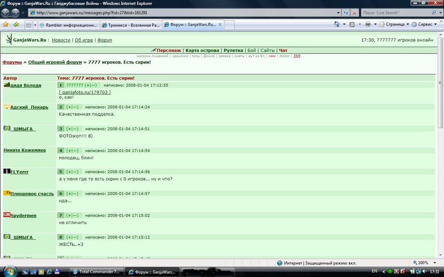Expand the Home button dropdown arrow

(x=344, y=24)
